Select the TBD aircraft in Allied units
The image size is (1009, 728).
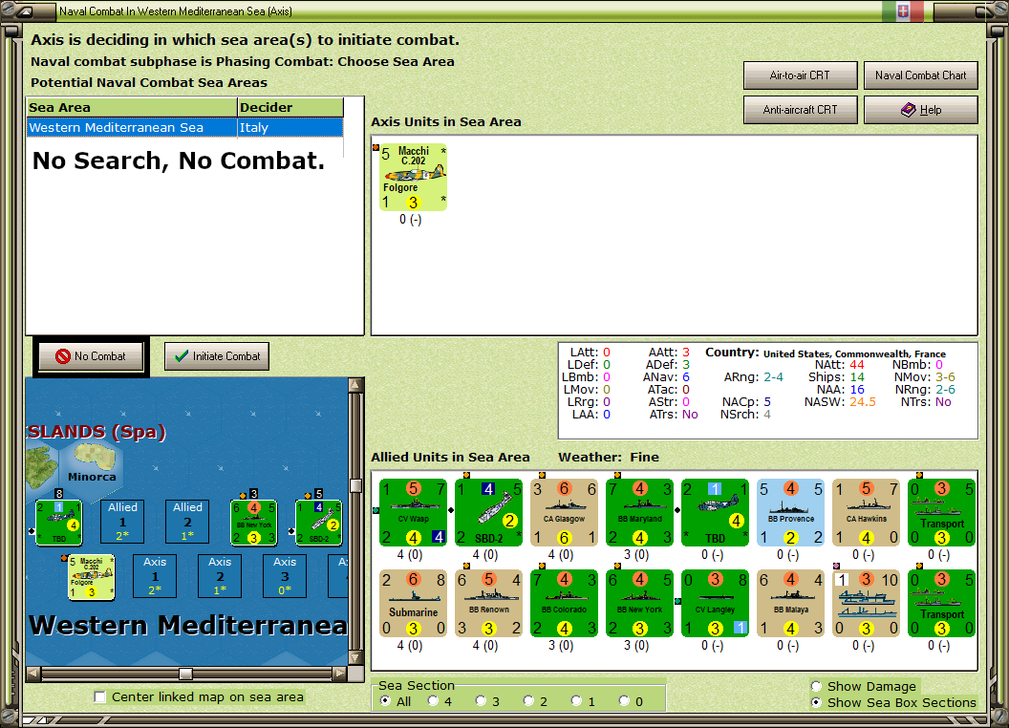715,512
